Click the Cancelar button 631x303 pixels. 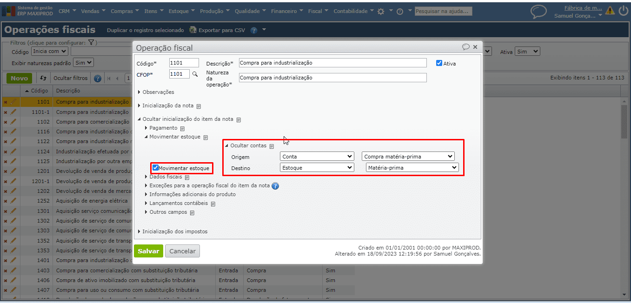click(182, 251)
